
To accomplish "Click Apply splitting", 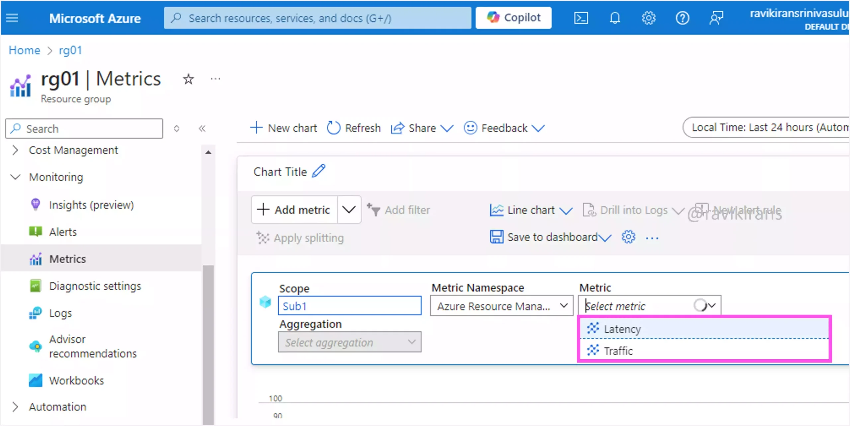I will pyautogui.click(x=300, y=238).
